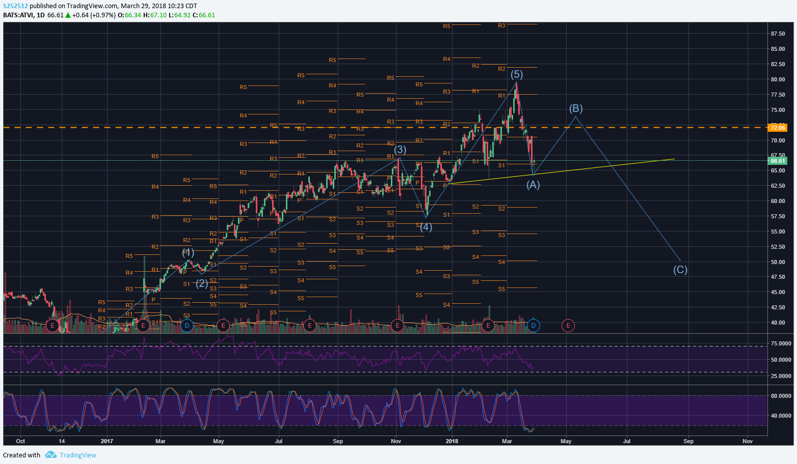
Task: Click the 2017 year label on time axis
Action: point(107,441)
